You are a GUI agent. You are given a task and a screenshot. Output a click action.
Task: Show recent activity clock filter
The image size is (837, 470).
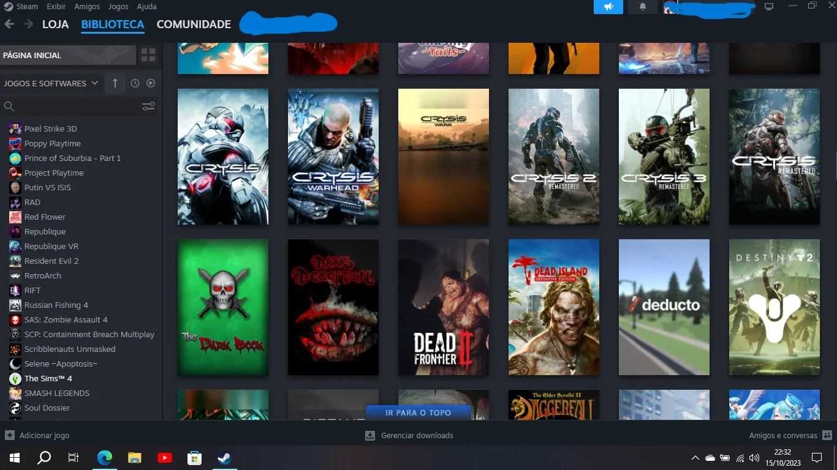135,83
